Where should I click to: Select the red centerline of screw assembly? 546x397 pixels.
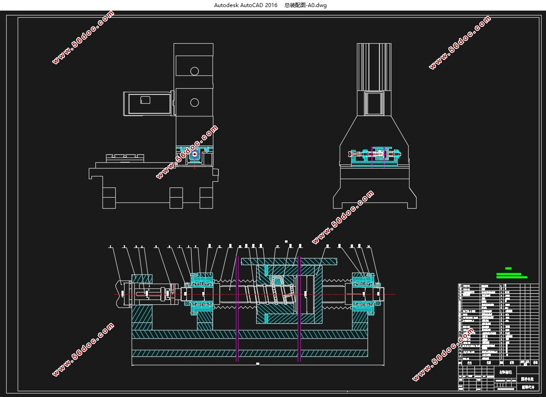coord(255,294)
